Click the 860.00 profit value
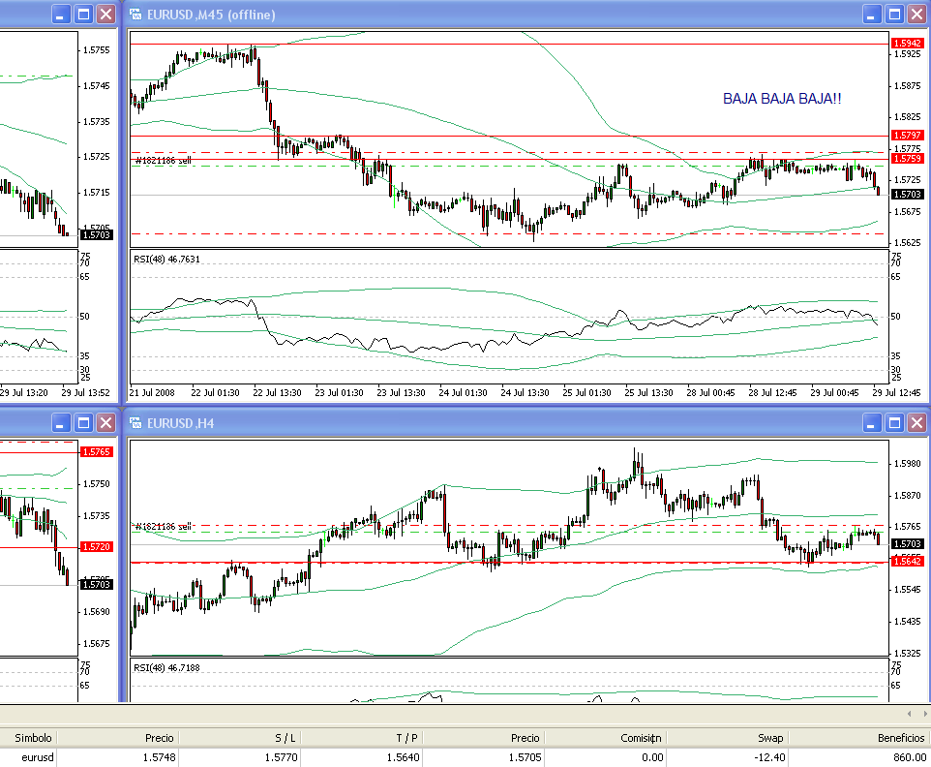Viewport: 931px width, 767px height. pos(910,757)
